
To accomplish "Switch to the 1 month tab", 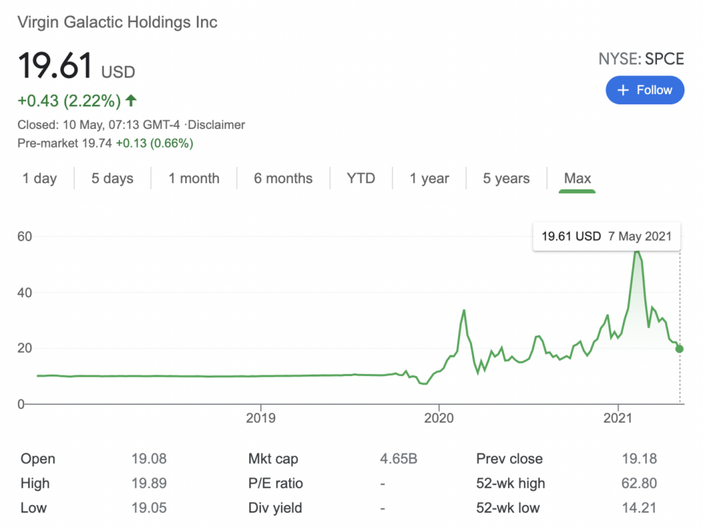I will tap(194, 178).
